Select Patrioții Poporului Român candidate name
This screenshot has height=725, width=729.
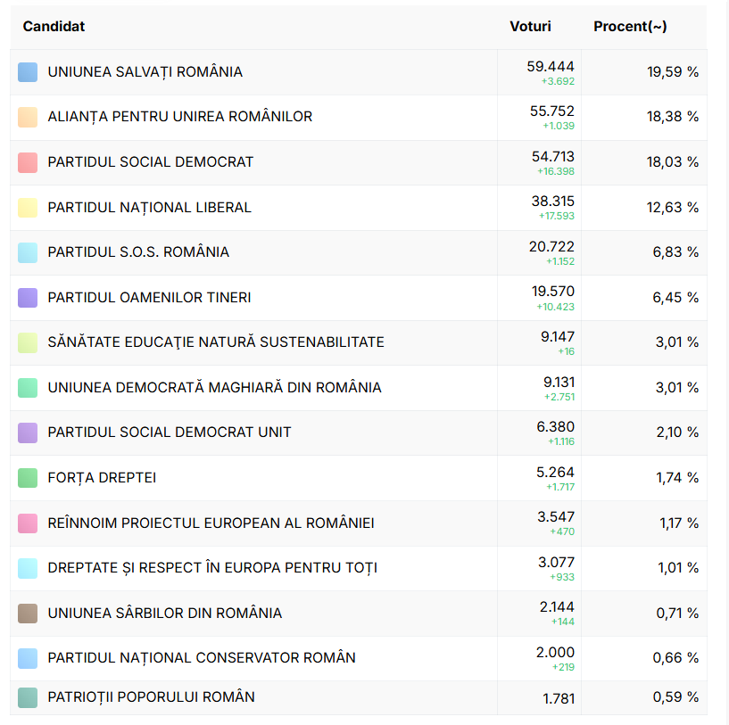(152, 697)
